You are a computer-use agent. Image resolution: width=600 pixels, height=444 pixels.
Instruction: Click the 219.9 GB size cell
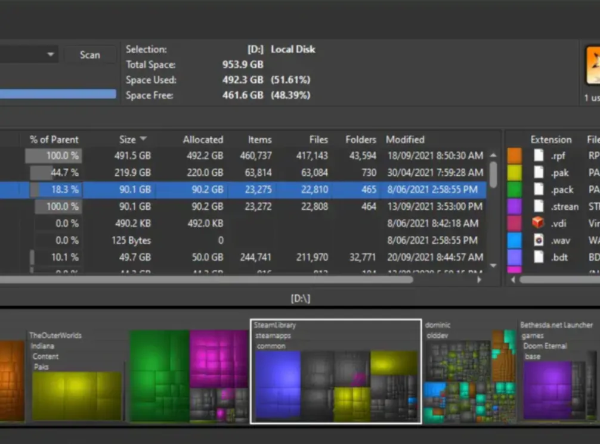tap(132, 172)
